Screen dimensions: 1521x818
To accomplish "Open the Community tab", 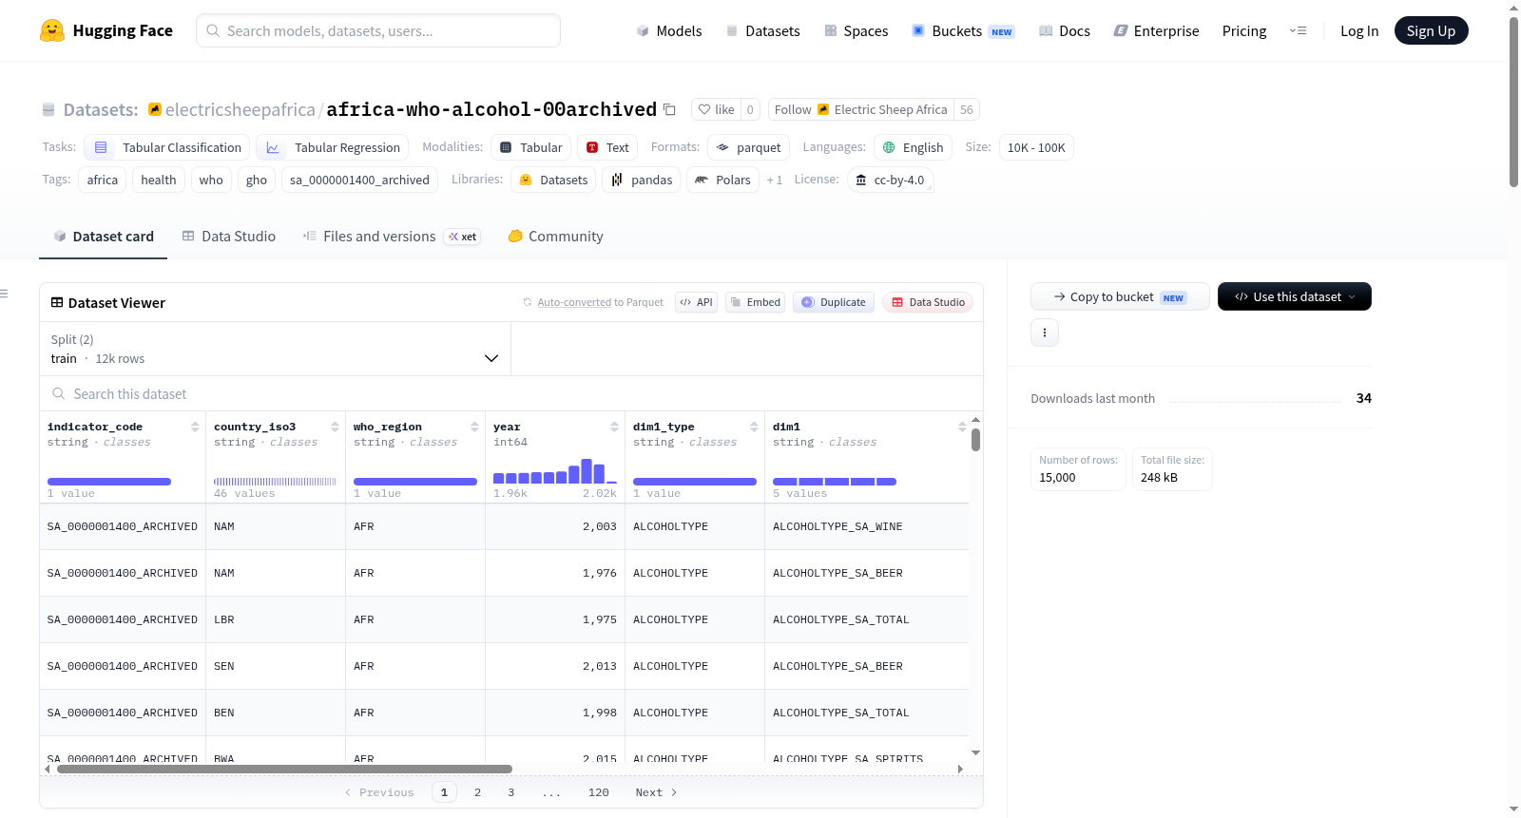I will pyautogui.click(x=555, y=237).
